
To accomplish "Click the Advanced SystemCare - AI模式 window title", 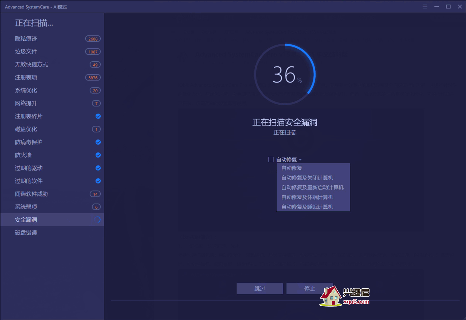I will [x=36, y=7].
